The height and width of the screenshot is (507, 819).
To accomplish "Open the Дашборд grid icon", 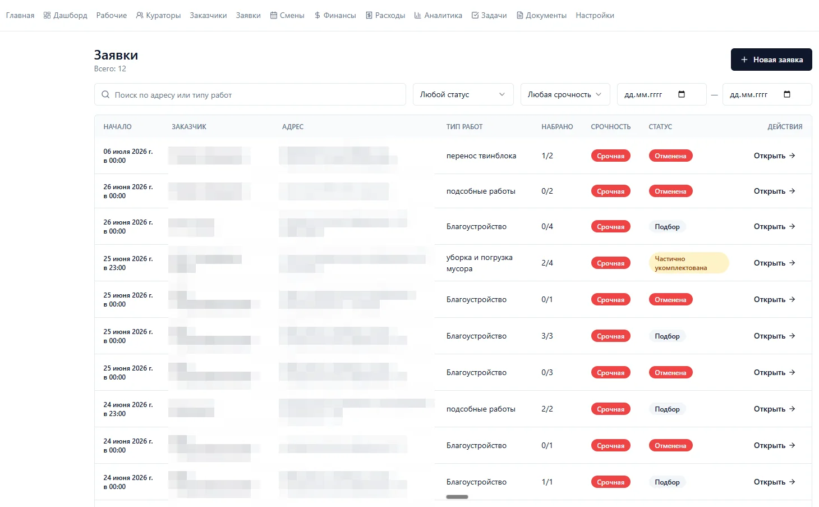I will (47, 15).
